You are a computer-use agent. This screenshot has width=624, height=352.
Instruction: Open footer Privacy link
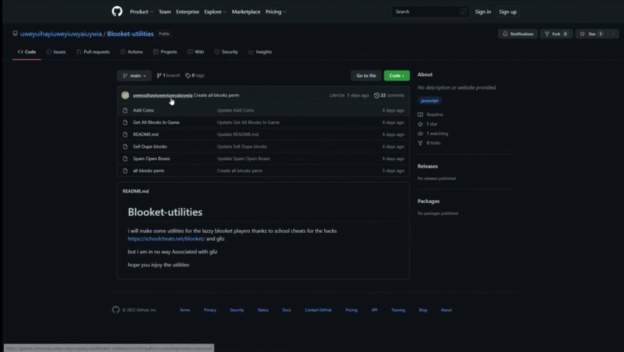point(210,310)
